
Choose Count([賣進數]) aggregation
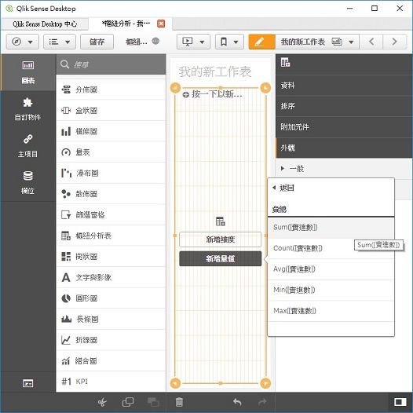tap(331, 248)
